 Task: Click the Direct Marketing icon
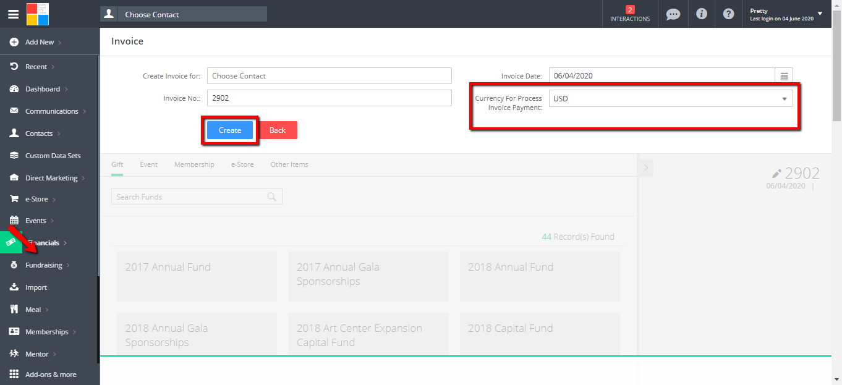14,178
